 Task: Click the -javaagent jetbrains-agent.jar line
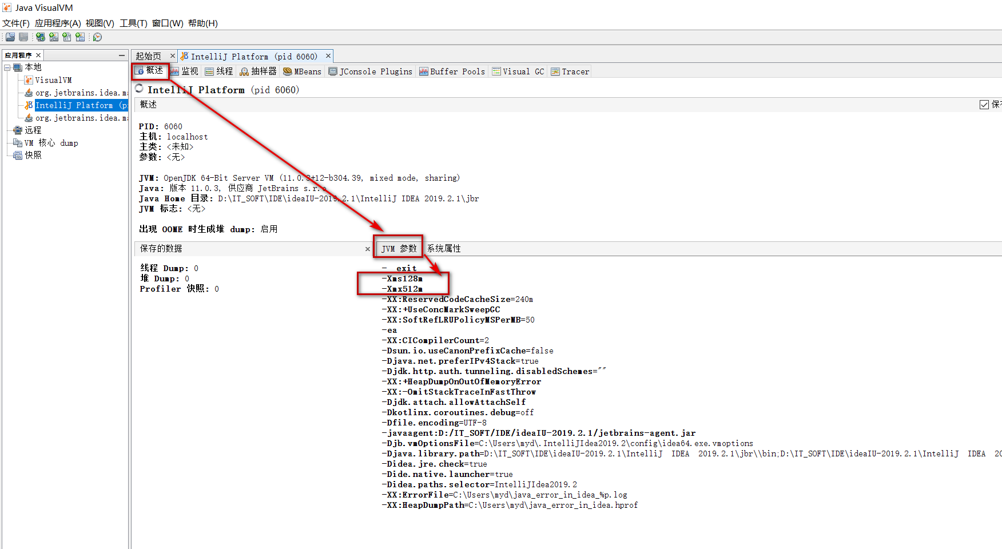click(539, 433)
